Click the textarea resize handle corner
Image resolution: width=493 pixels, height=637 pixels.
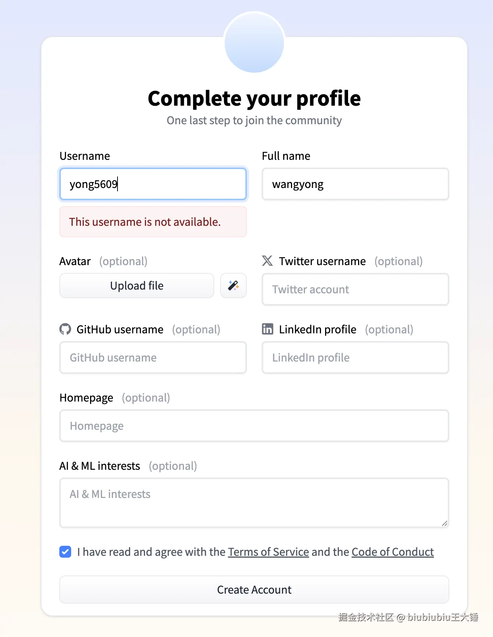point(445,523)
